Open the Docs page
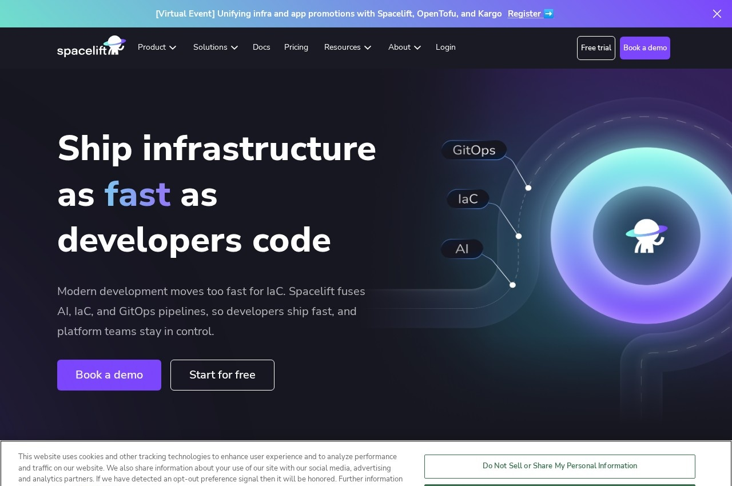 pyautogui.click(x=261, y=47)
